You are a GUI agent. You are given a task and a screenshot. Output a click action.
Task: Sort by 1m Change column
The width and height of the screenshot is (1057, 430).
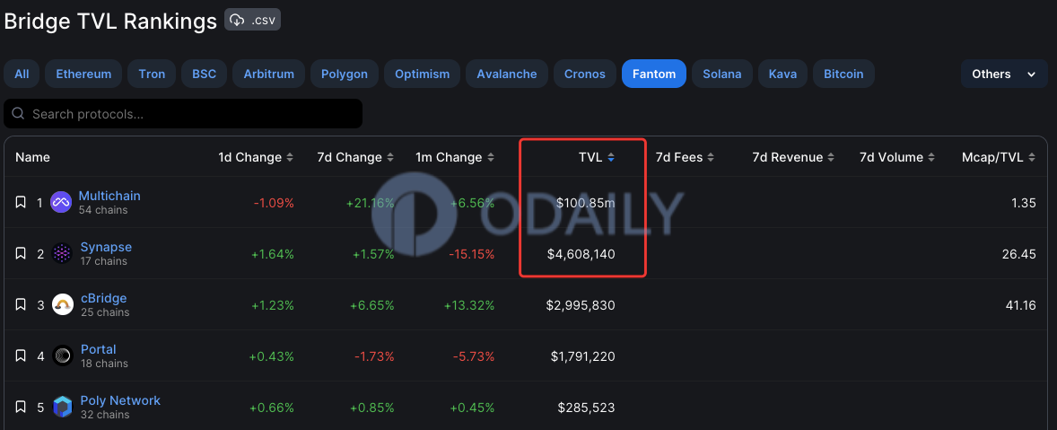(x=455, y=158)
